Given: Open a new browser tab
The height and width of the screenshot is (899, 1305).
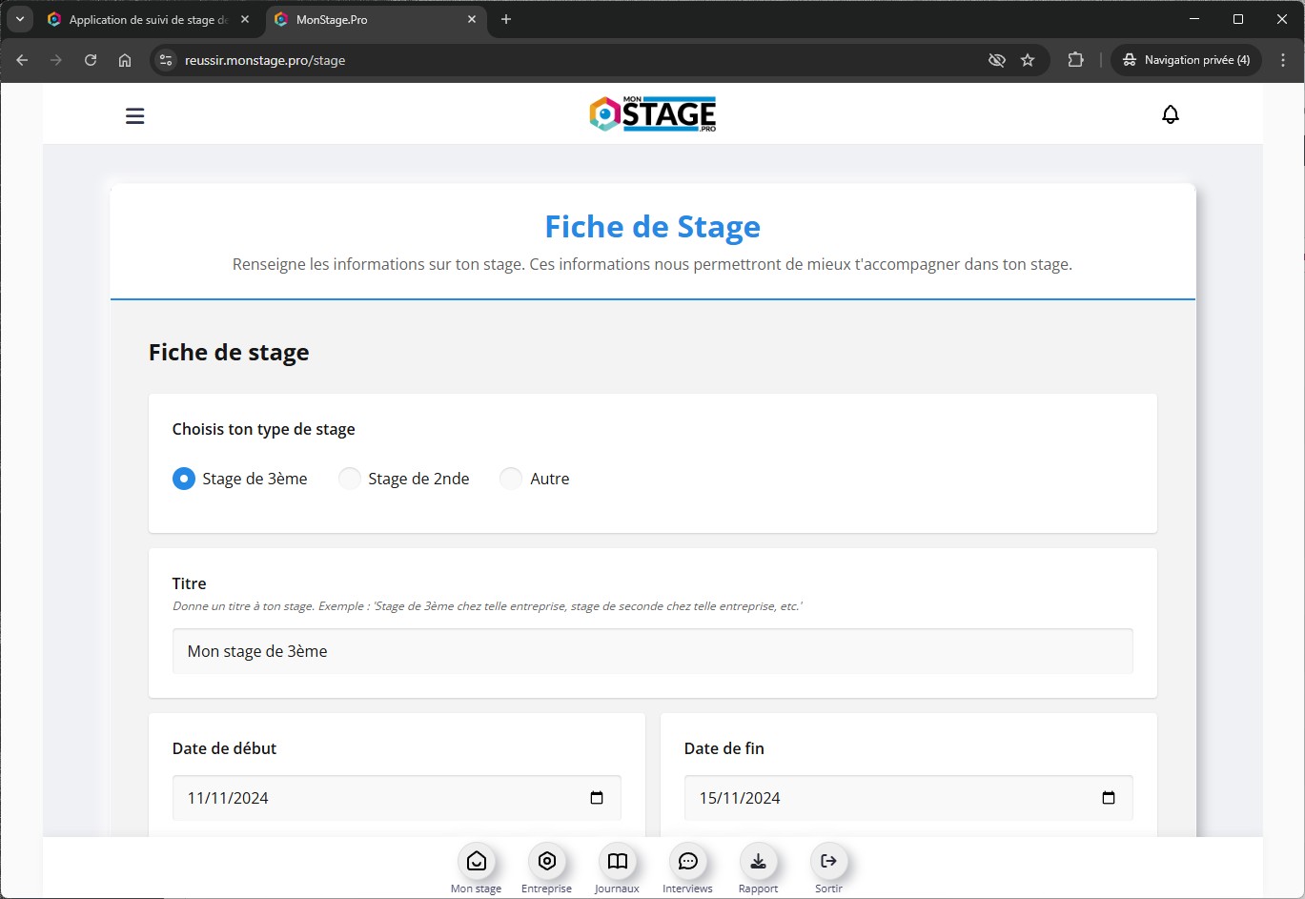Looking at the screenshot, I should coord(506,20).
